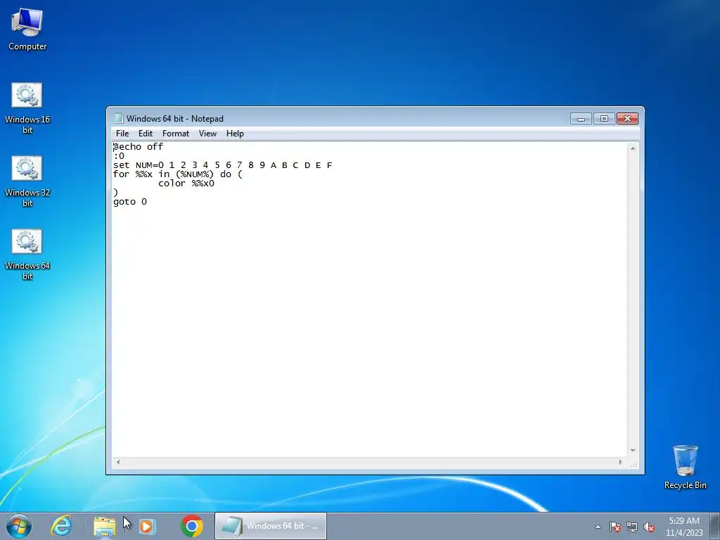This screenshot has height=540, width=720.
Task: Click the ":0" label line
Action: click(118, 155)
